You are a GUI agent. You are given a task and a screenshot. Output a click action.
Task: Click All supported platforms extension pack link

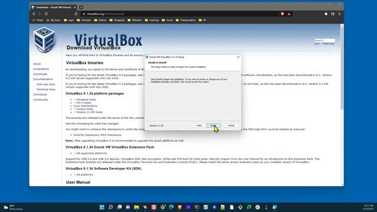pos(90,153)
